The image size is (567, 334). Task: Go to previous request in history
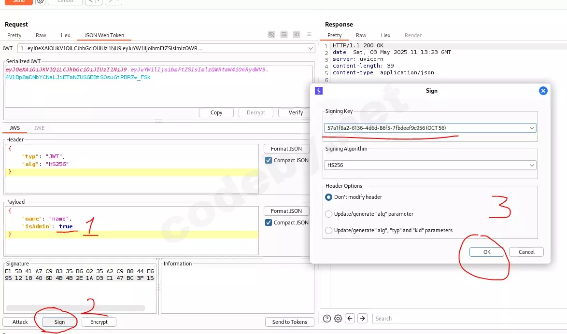click(90, 1)
